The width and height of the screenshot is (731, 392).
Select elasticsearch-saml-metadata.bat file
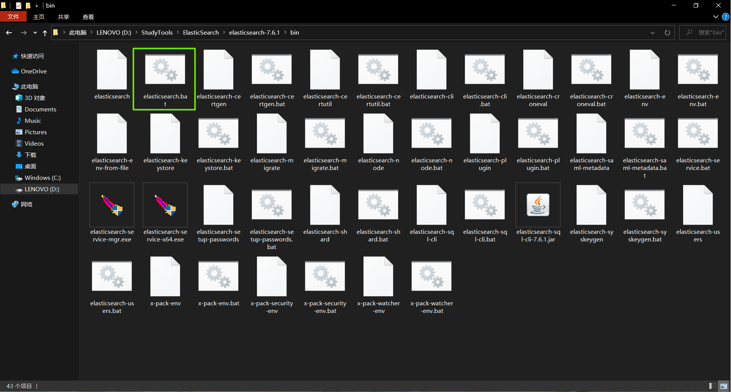(645, 147)
